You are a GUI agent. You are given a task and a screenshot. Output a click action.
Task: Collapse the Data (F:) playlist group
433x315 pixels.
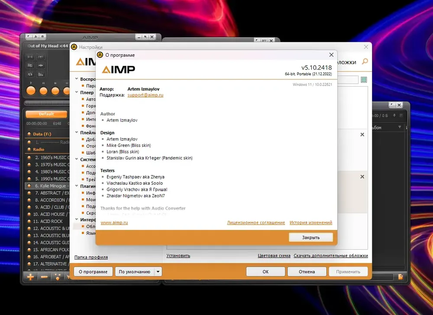tap(29, 134)
